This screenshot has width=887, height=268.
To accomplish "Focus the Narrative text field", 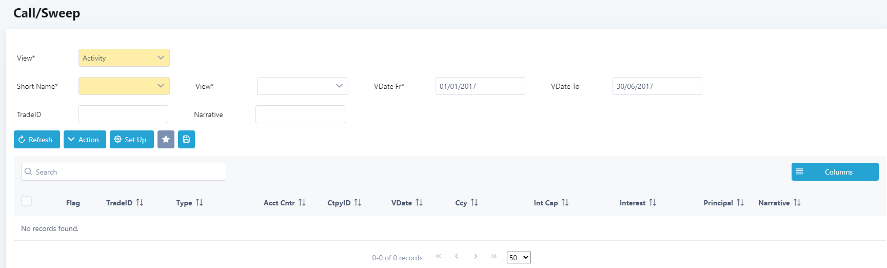I will pyautogui.click(x=300, y=114).
